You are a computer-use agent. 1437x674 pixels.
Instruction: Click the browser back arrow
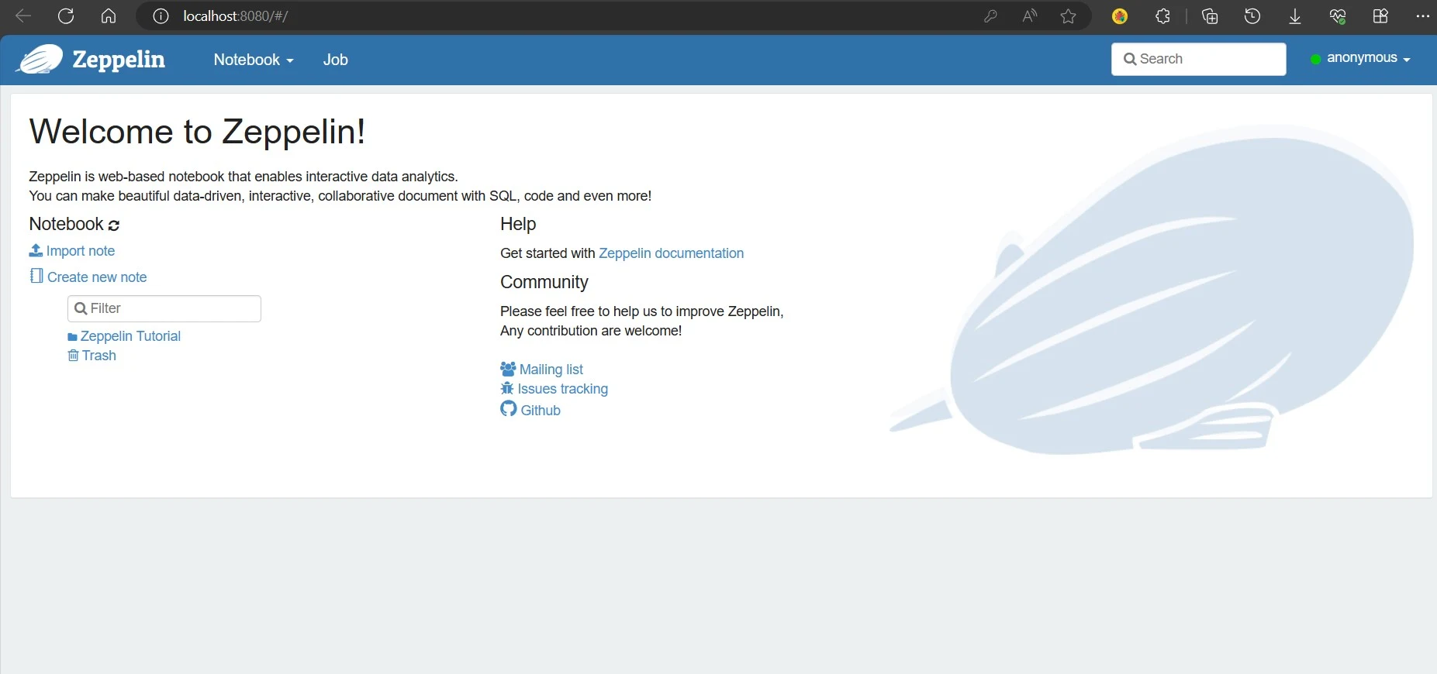pos(23,16)
